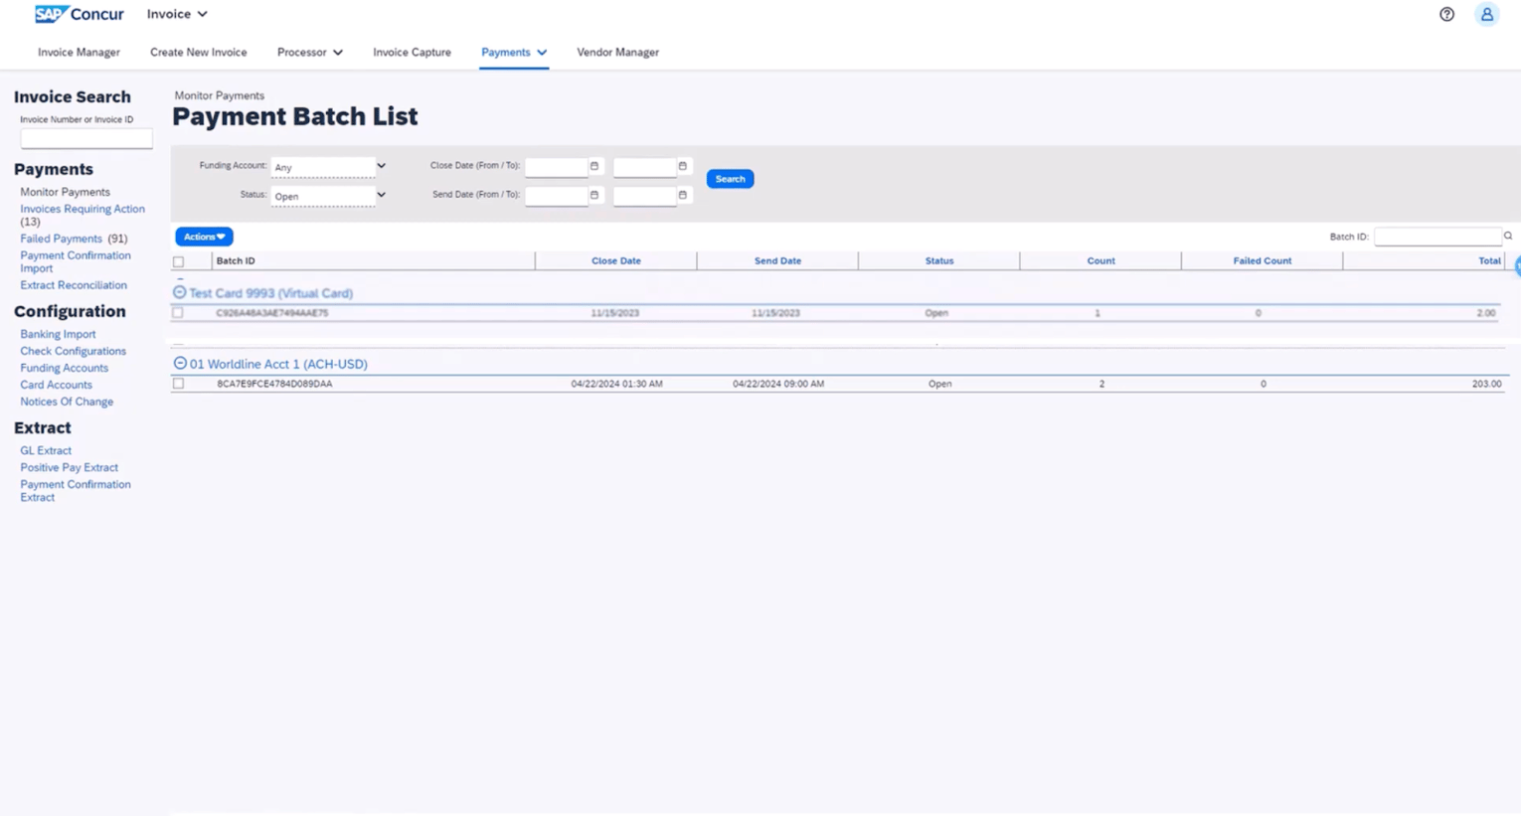Viewport: 1521px width, 816px height.
Task: Click the blue Search button
Action: (x=730, y=179)
